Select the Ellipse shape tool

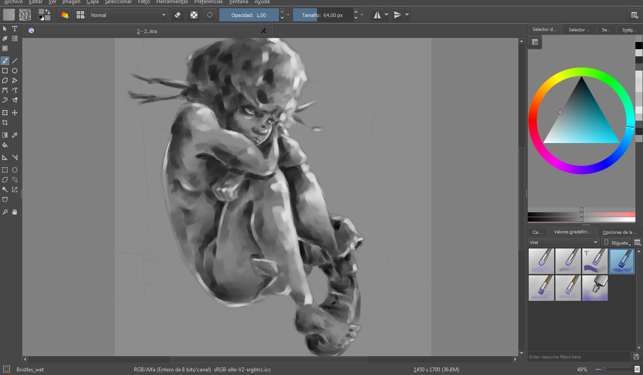pyautogui.click(x=15, y=71)
